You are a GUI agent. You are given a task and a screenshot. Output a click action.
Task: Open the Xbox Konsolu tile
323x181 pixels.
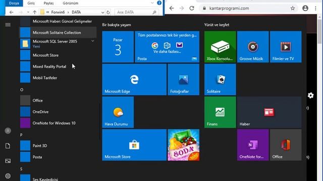pyautogui.click(x=220, y=47)
